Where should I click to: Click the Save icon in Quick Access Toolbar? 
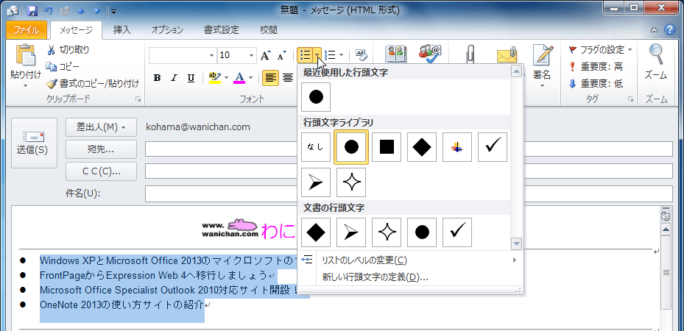[x=32, y=10]
